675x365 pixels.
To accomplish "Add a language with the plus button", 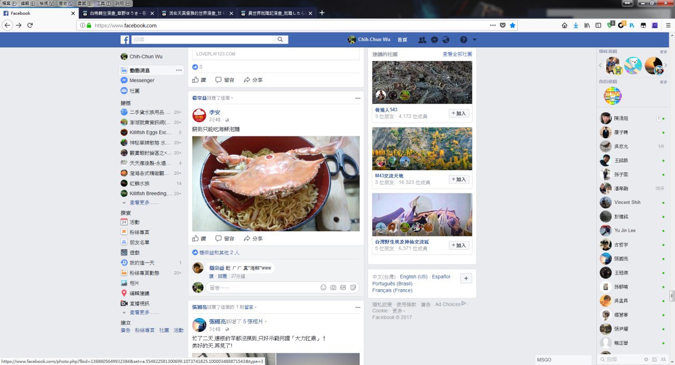I will tap(466, 278).
